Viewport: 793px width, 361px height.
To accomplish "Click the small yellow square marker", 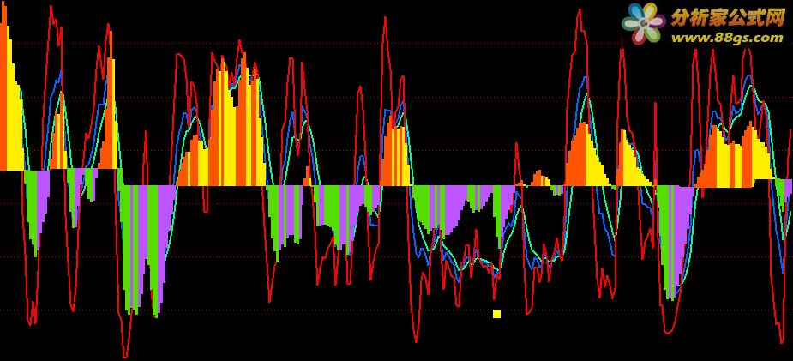I will click(496, 314).
